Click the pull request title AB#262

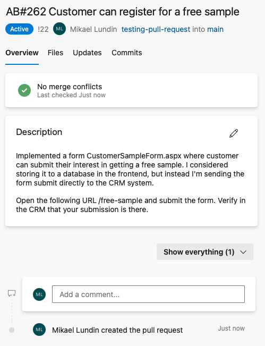123,12
